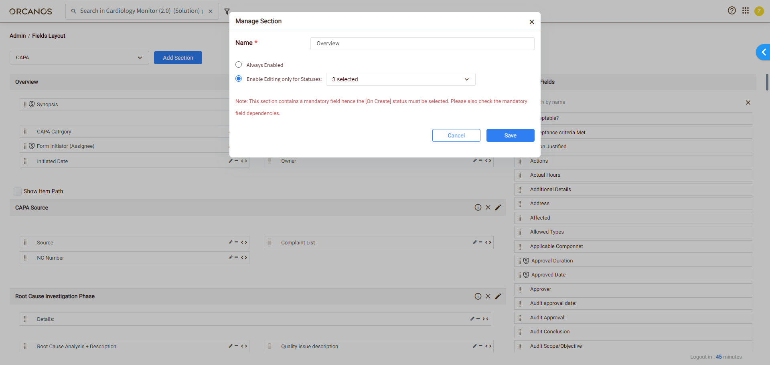Toggle the Show Item Path checkbox
The image size is (770, 365).
[18, 192]
